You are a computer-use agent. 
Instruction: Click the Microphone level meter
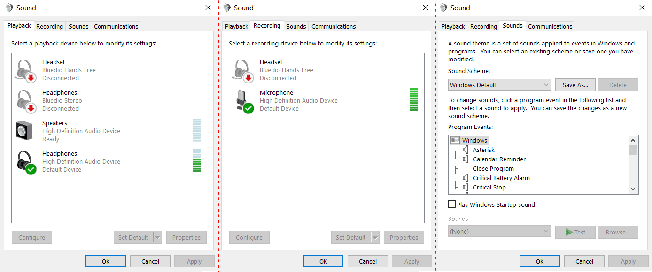(414, 99)
